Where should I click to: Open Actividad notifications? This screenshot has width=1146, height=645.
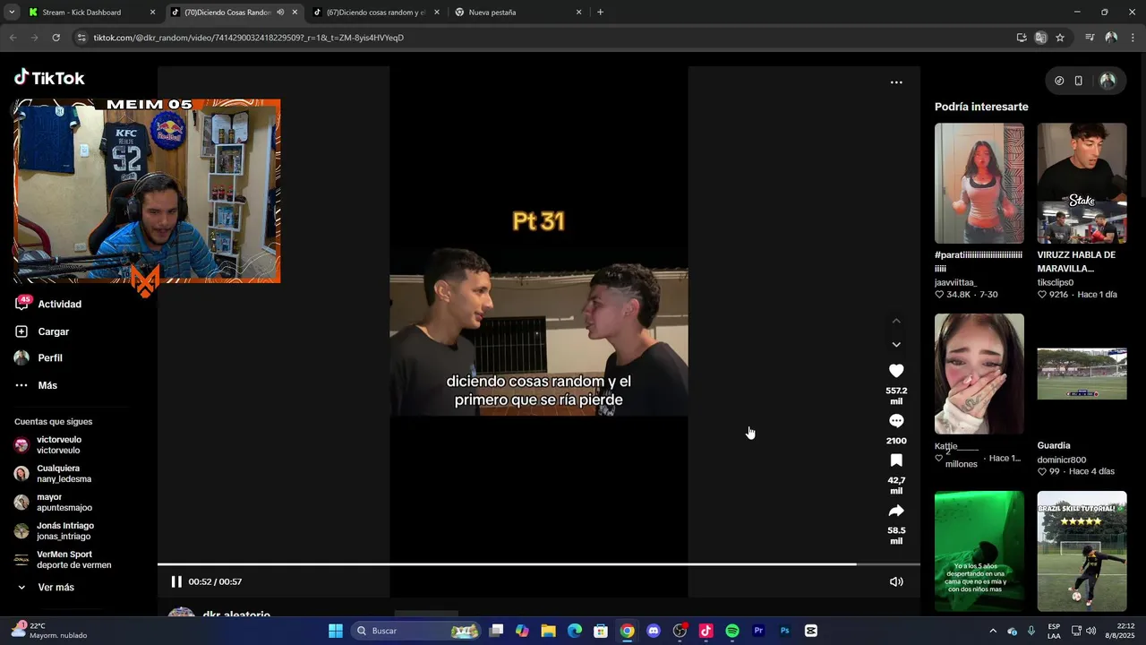point(48,304)
